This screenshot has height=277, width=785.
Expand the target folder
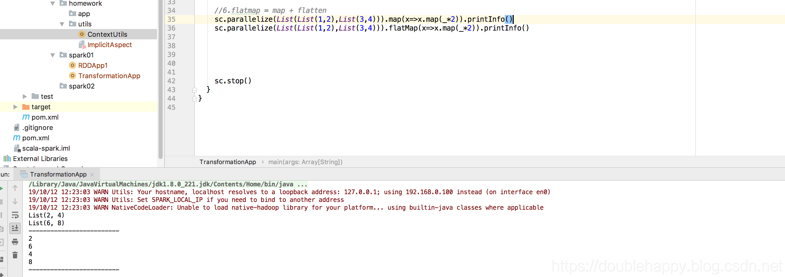click(15, 107)
